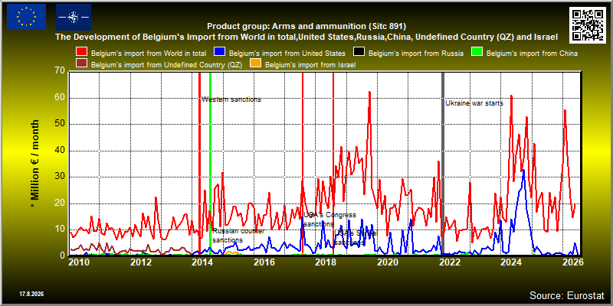The image size is (613, 306).
Task: Click the 2010 x-axis label
Action: tap(80, 262)
